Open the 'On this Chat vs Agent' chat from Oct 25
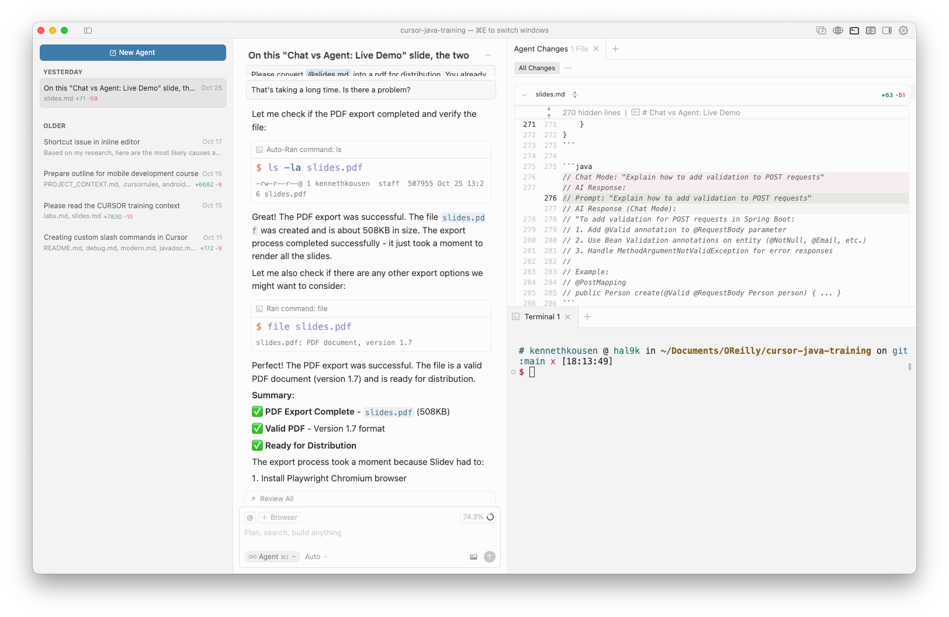949x617 pixels. pos(133,93)
